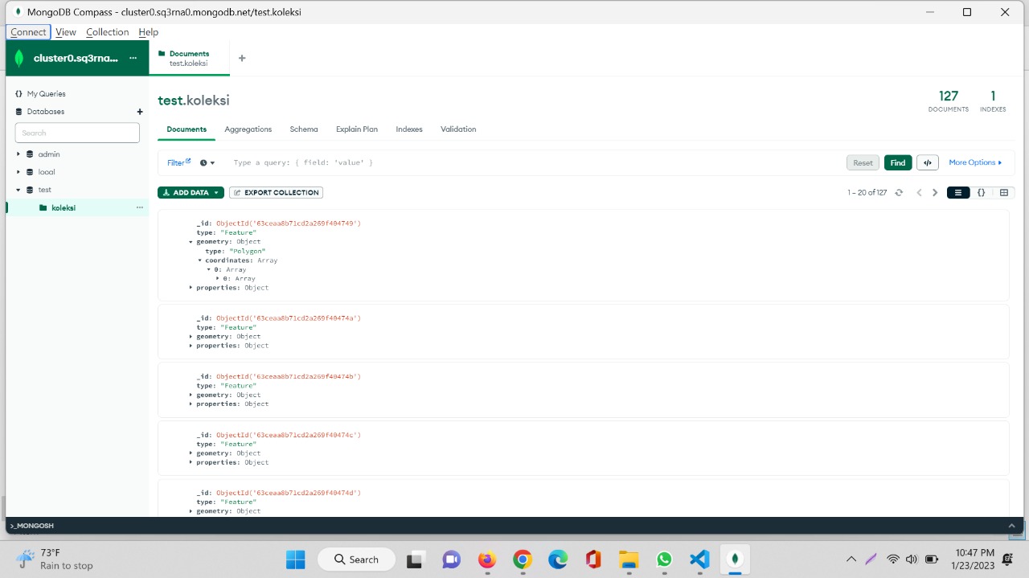Click the taskbar Search box
Screen dimensions: 1029x578
[x=356, y=560]
